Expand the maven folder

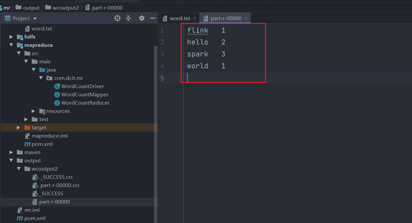(x=11, y=152)
